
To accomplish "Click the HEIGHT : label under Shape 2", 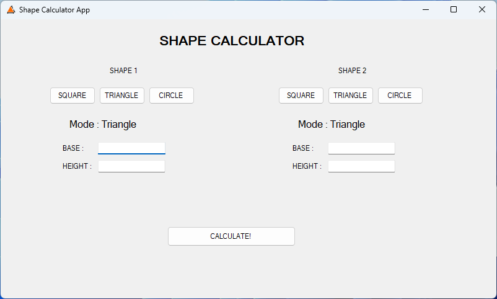I will tap(307, 166).
